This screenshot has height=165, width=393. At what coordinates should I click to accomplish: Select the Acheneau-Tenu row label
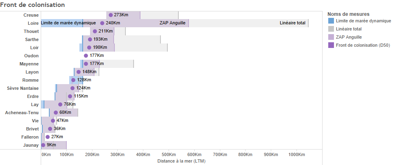(22, 113)
